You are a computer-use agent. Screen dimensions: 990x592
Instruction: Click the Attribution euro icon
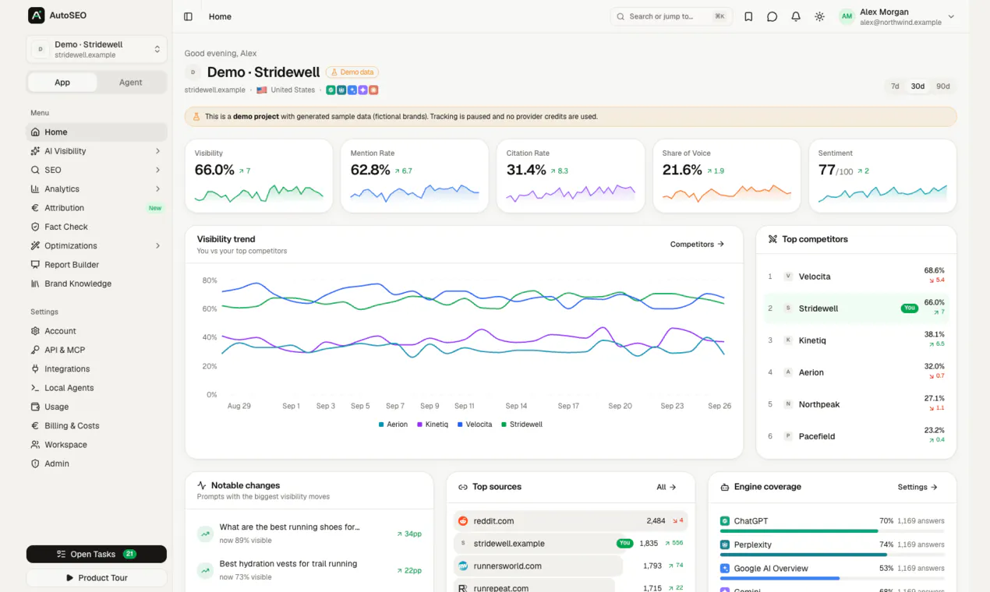(35, 208)
